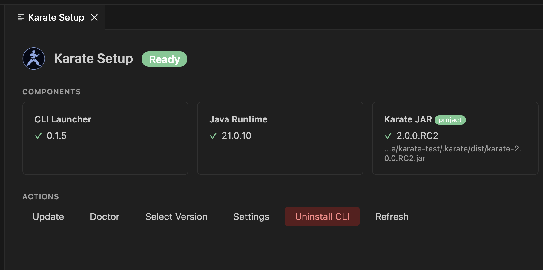Click the red Uninstall CLI button
Screen dimensions: 543x270
point(322,217)
